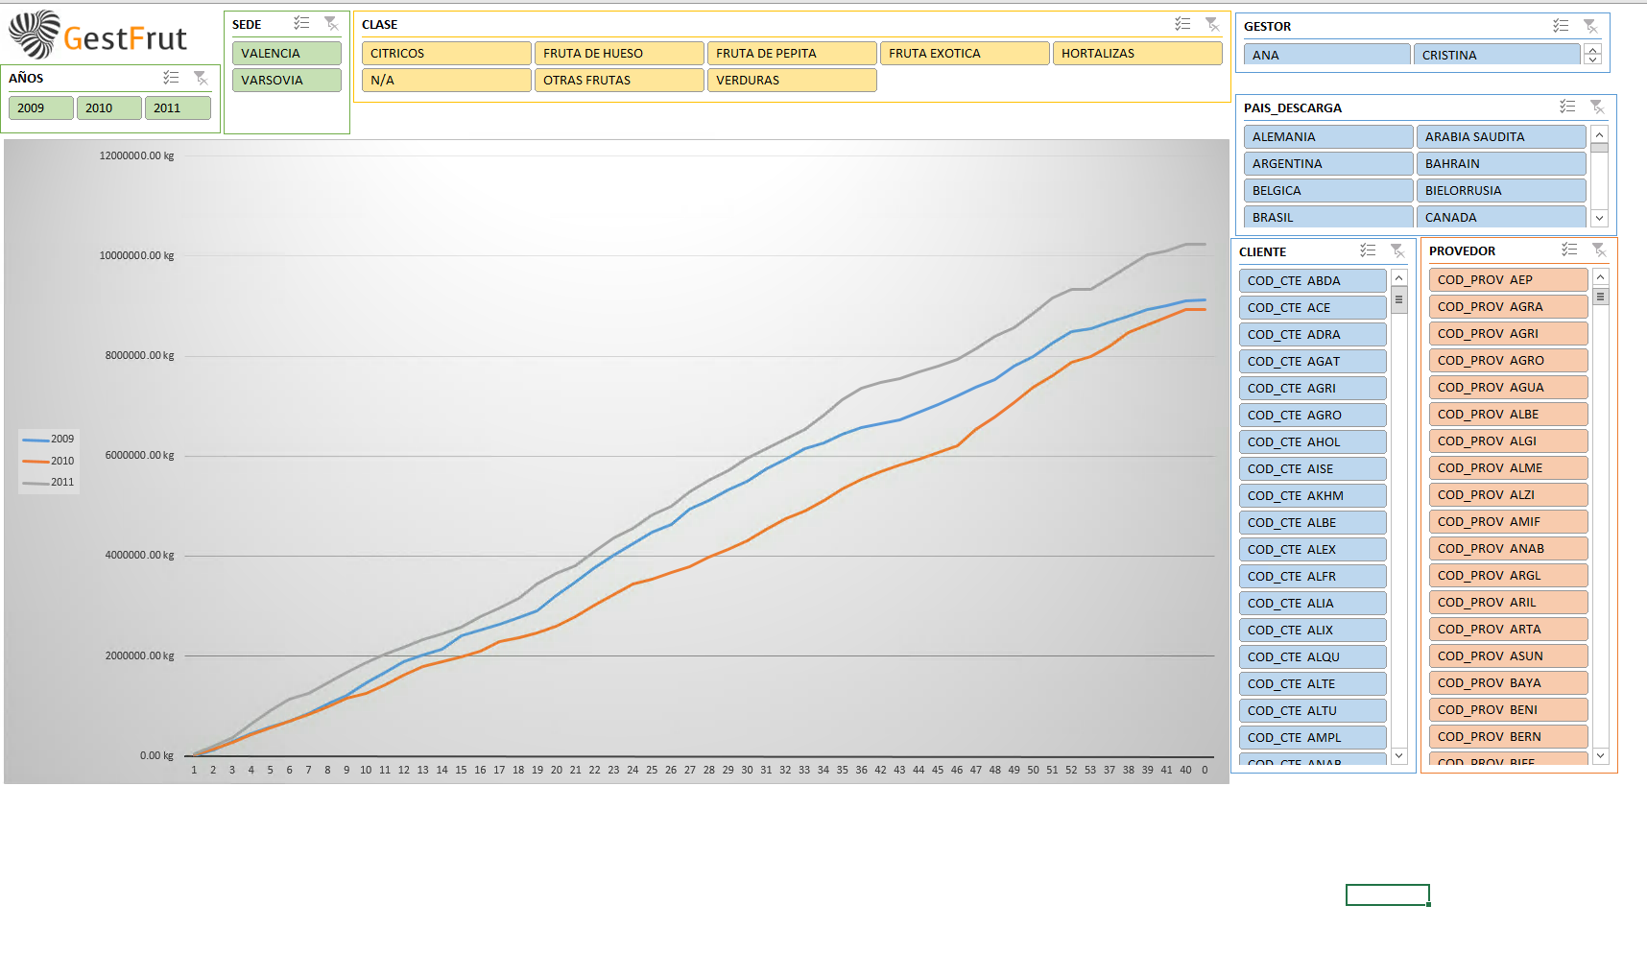Select ALEMANIA in country list

[1327, 137]
